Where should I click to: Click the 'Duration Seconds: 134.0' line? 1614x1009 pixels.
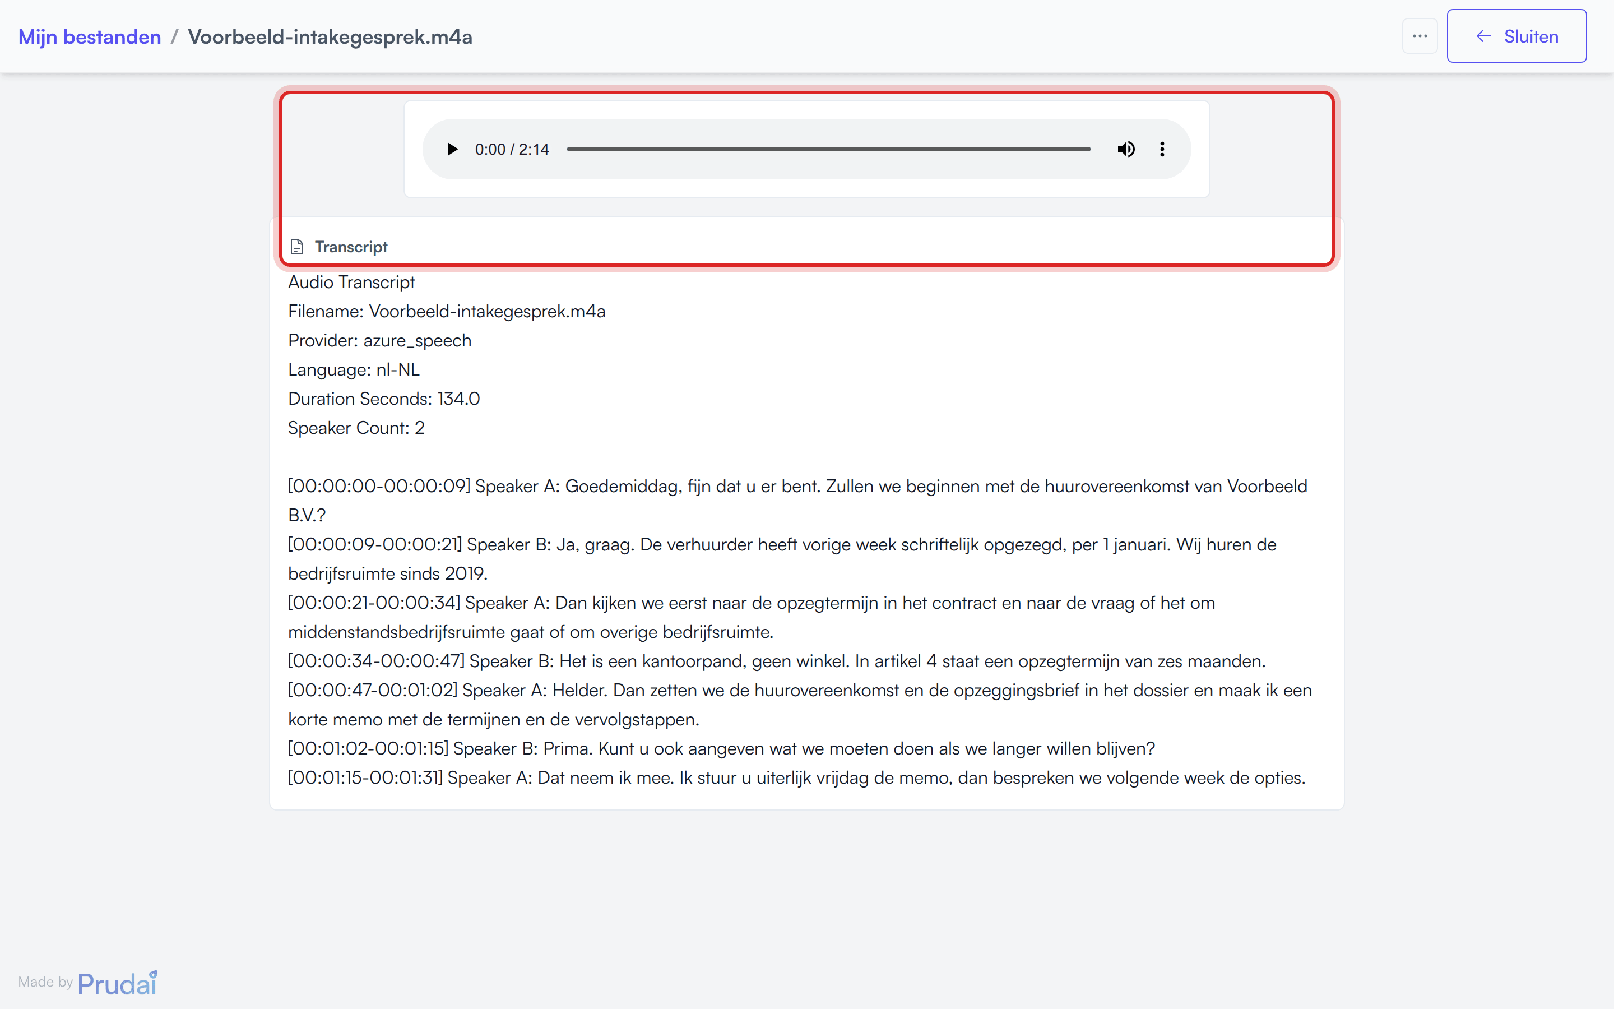384,399
